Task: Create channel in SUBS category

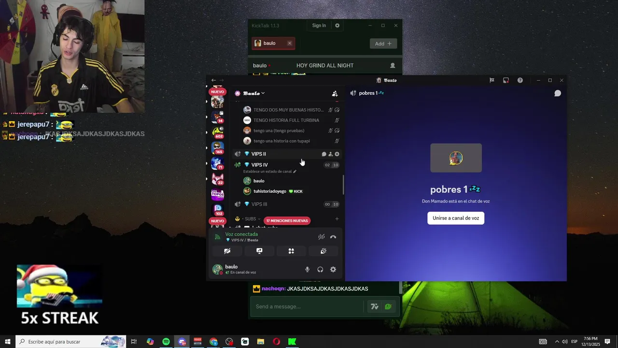Action: pyautogui.click(x=337, y=219)
